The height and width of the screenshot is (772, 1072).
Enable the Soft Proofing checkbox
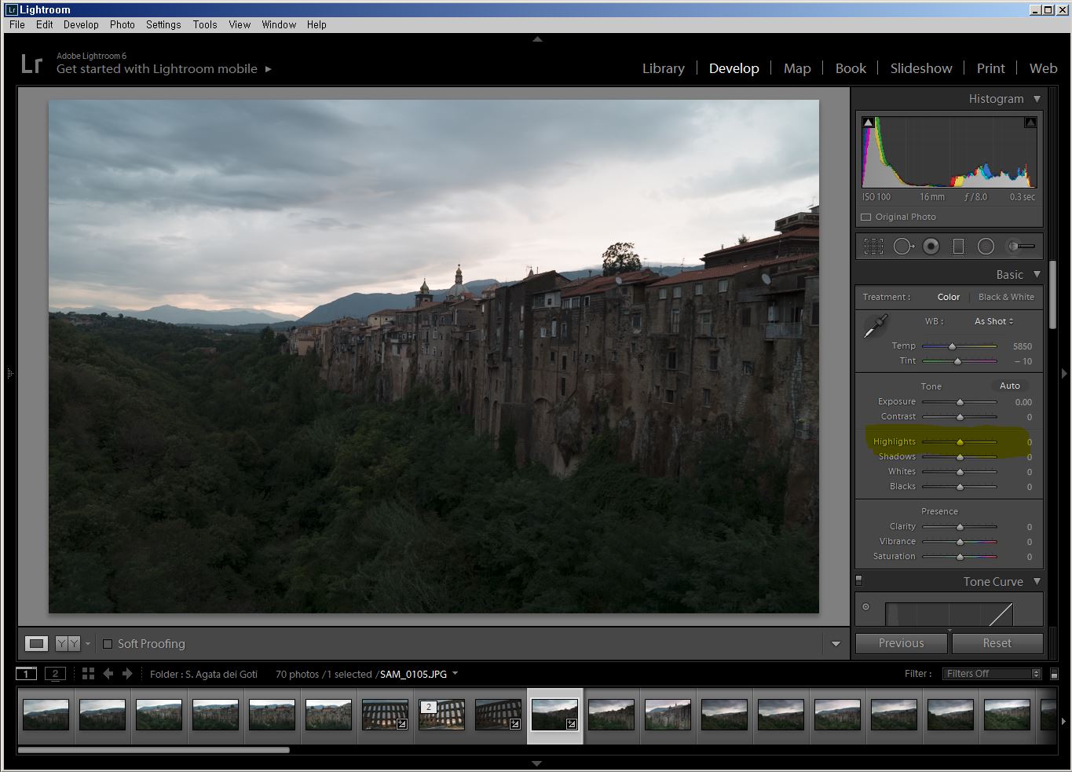pyautogui.click(x=108, y=644)
